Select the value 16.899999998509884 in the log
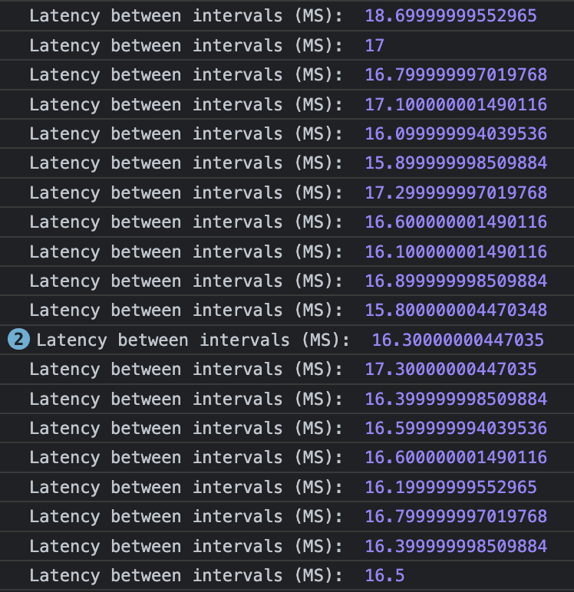The width and height of the screenshot is (574, 592). 456,281
